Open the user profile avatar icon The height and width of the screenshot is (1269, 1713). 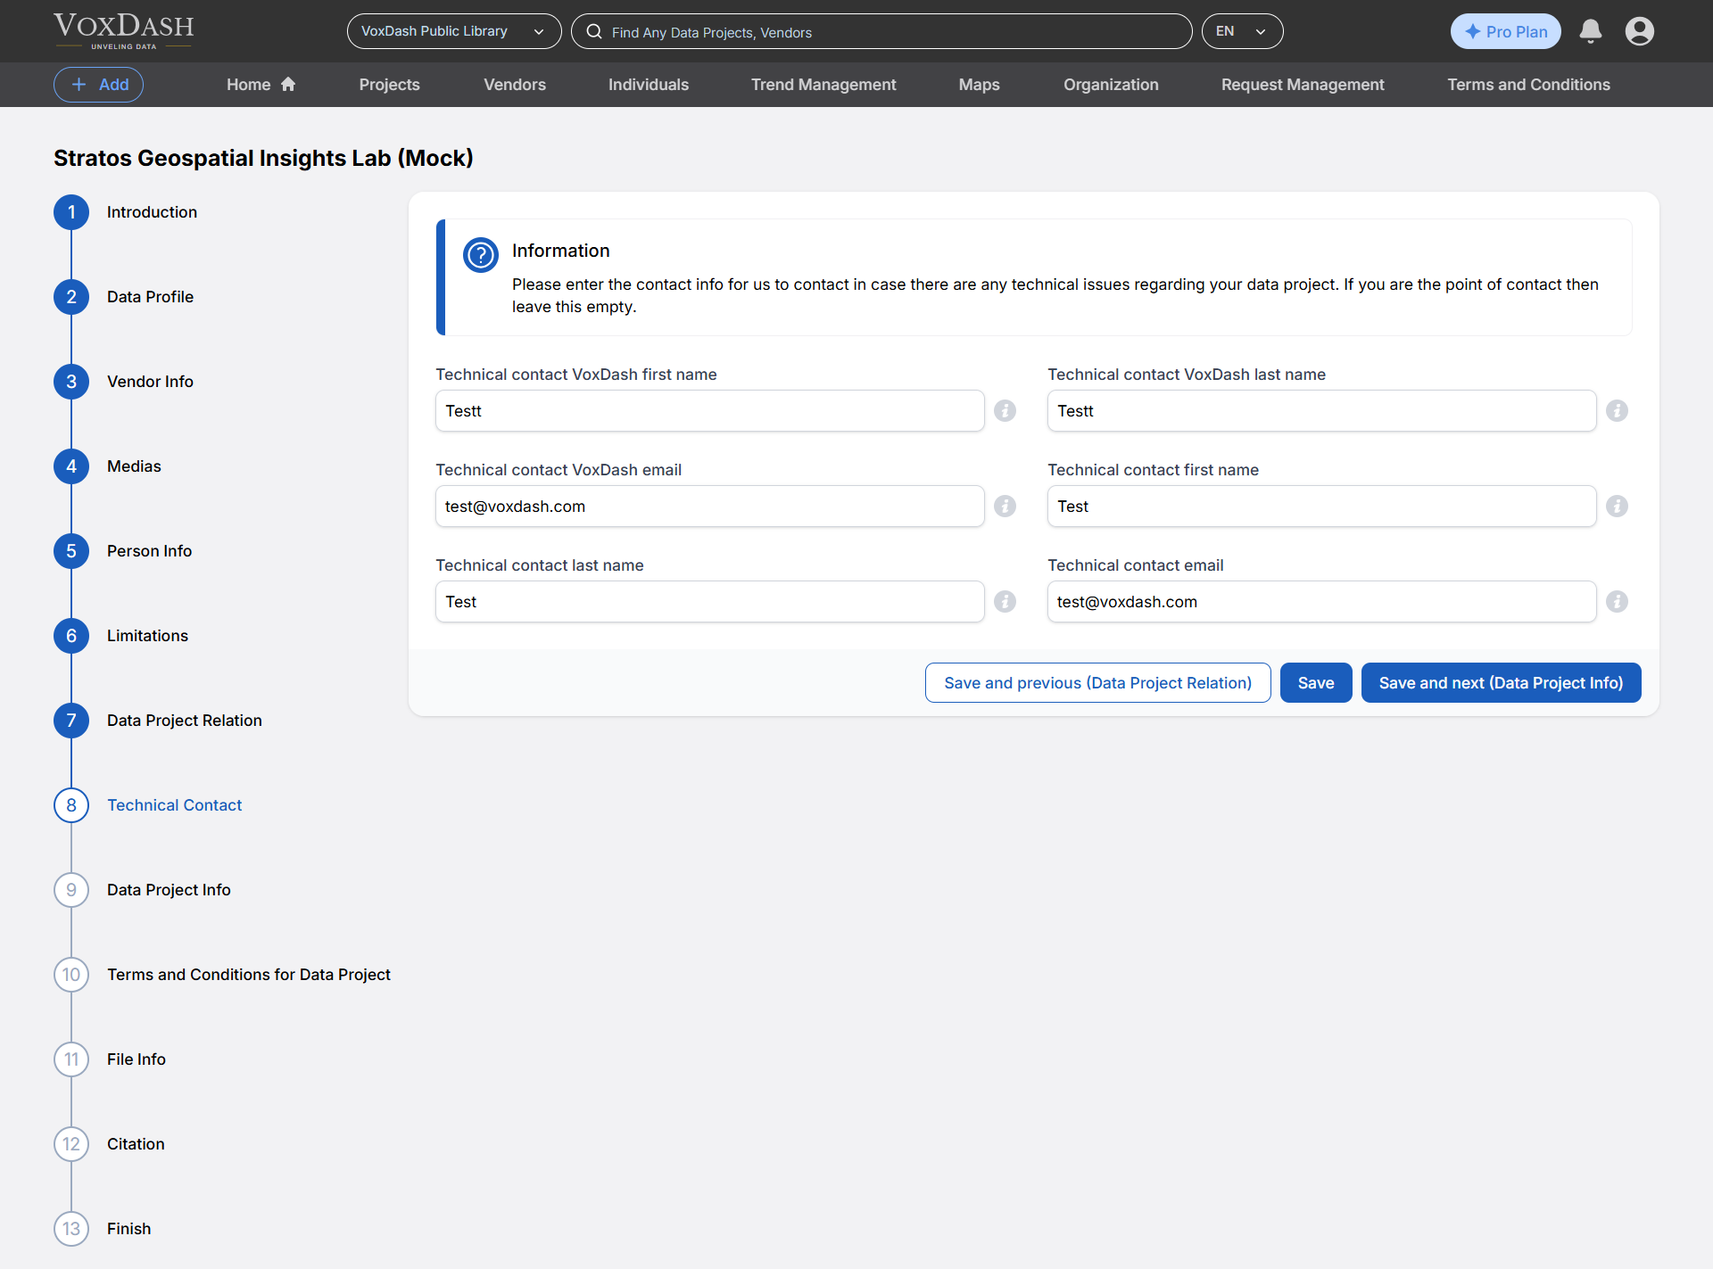tap(1639, 31)
